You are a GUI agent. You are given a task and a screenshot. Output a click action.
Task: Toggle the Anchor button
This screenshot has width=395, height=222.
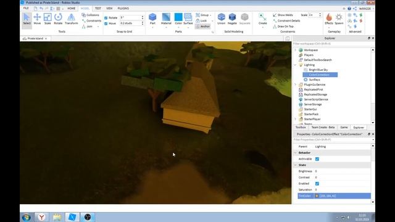(203, 27)
